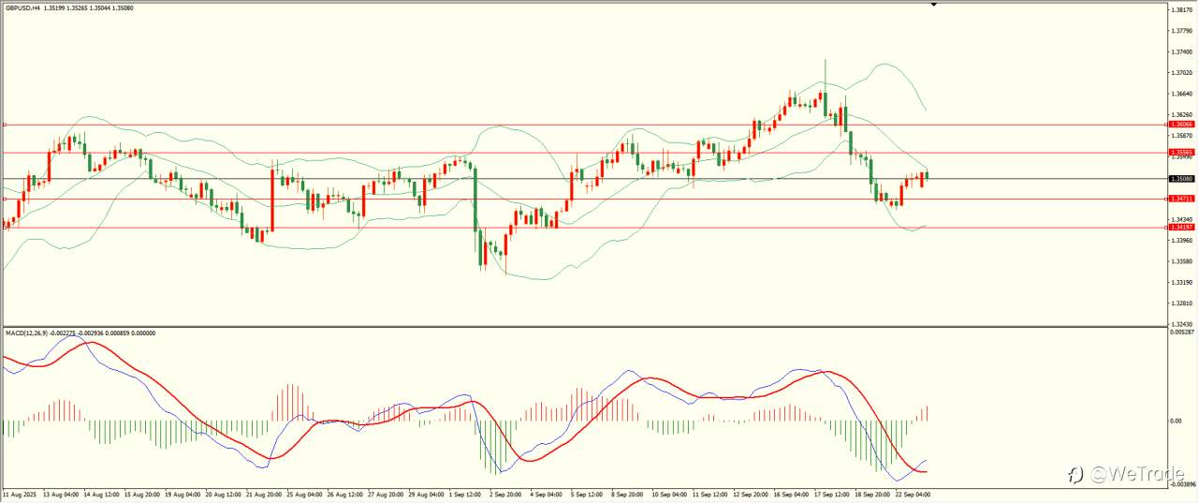Click the 1.38170 price scale value
Viewport: 1198px width, 503px height.
(1182, 9)
